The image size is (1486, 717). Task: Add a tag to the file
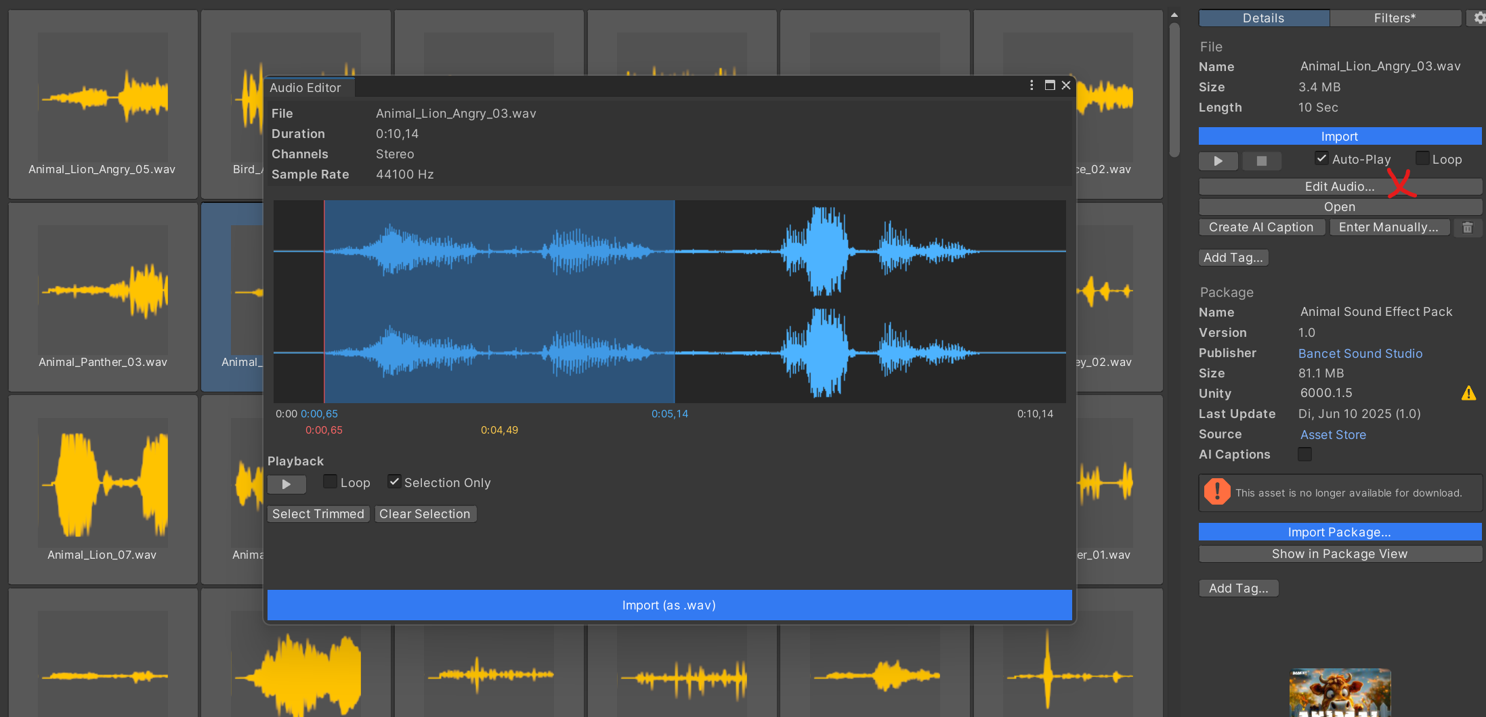coord(1233,258)
